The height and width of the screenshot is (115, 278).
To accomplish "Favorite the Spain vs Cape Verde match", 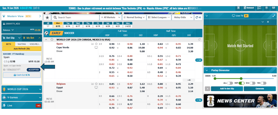I will click(96, 44).
